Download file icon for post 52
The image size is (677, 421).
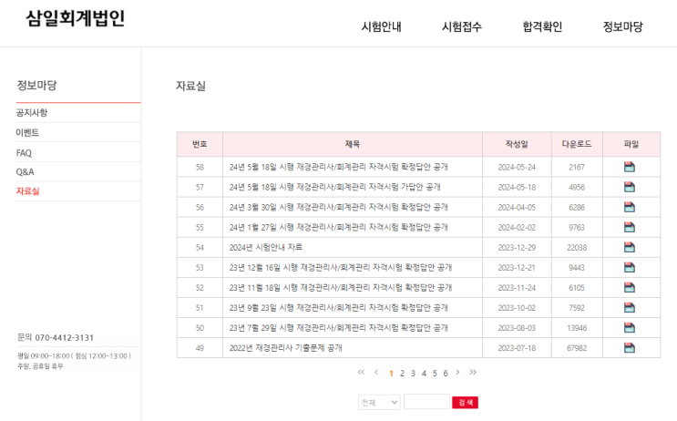(x=630, y=287)
